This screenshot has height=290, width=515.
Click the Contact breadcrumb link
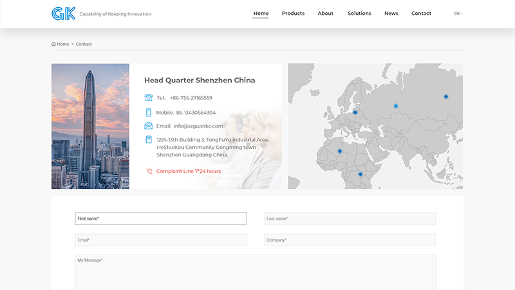tap(84, 44)
